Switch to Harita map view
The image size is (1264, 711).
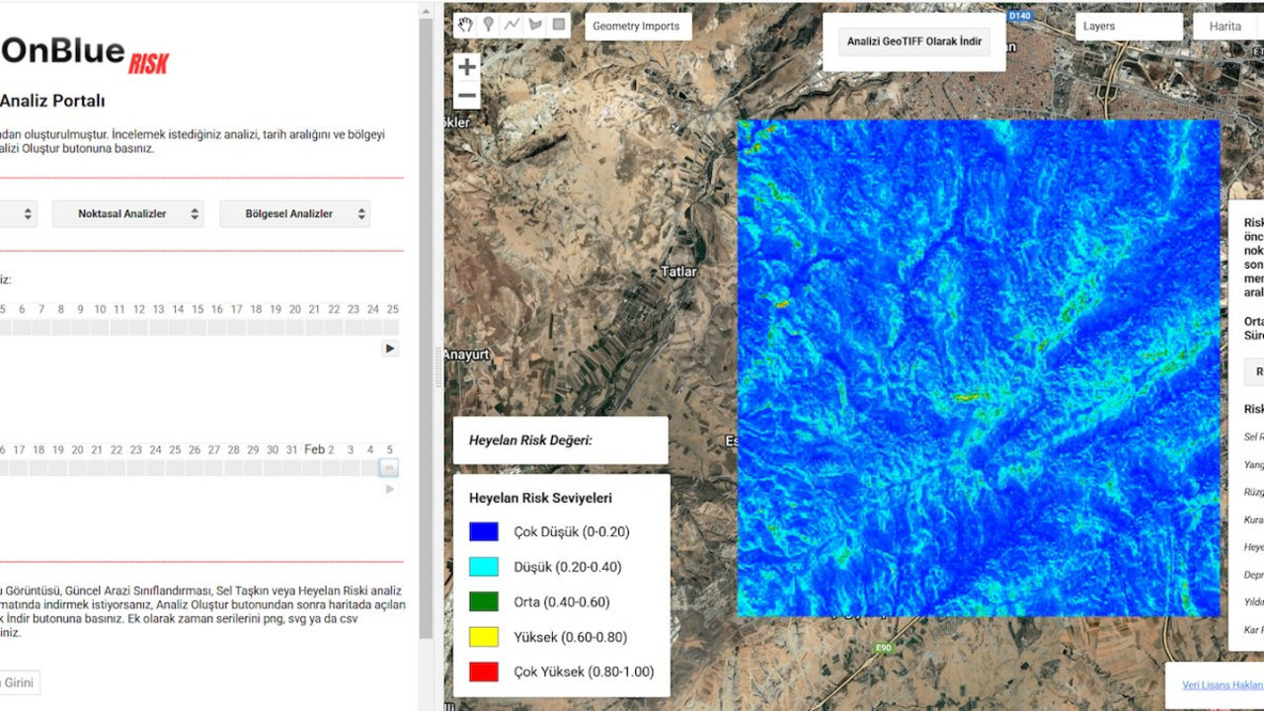click(1226, 27)
